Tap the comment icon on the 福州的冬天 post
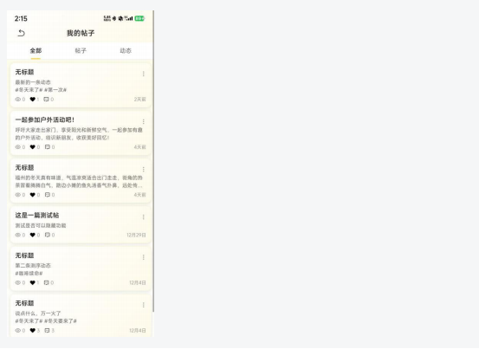479x349 pixels. point(48,195)
